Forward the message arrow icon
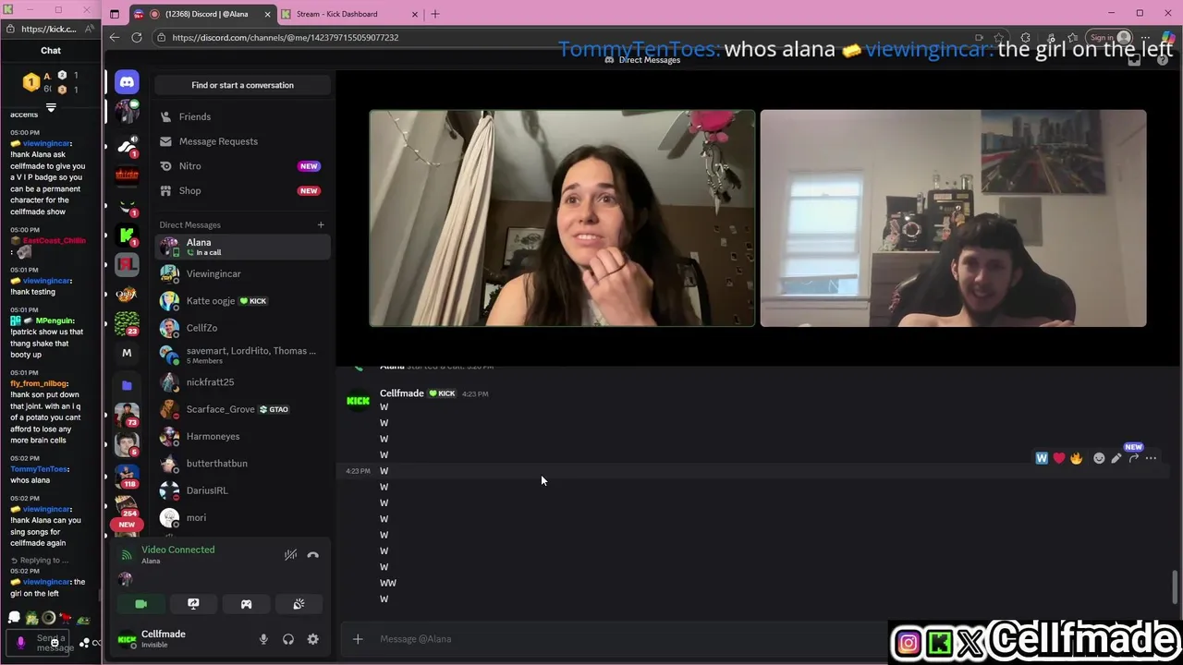 tap(1134, 458)
